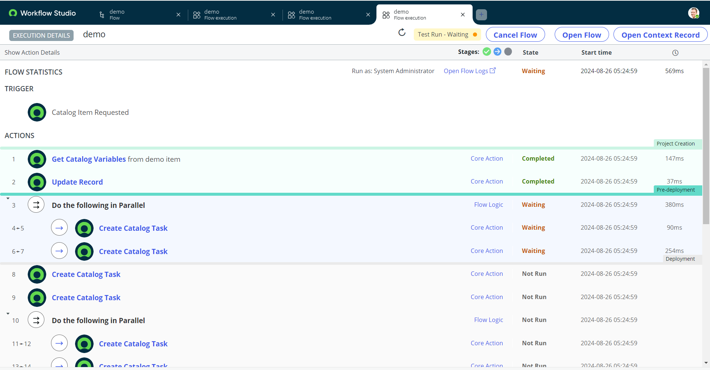Open the user avatar profile icon
The width and height of the screenshot is (710, 370).
[694, 13]
